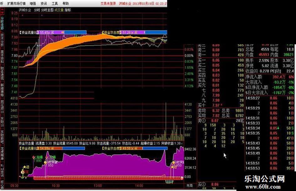Click the 分时主图 chart option
This screenshot has height=191, width=296.
47,10
